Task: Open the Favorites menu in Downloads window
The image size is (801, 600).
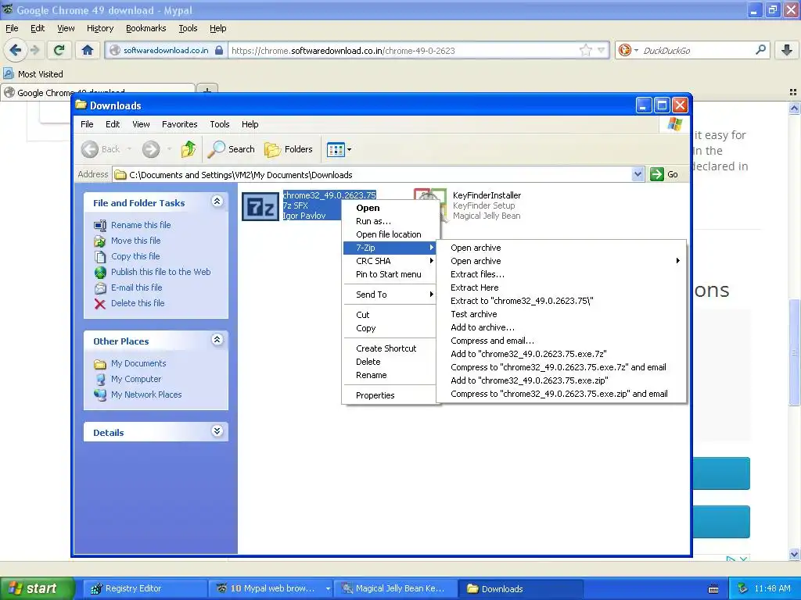Action: point(179,124)
